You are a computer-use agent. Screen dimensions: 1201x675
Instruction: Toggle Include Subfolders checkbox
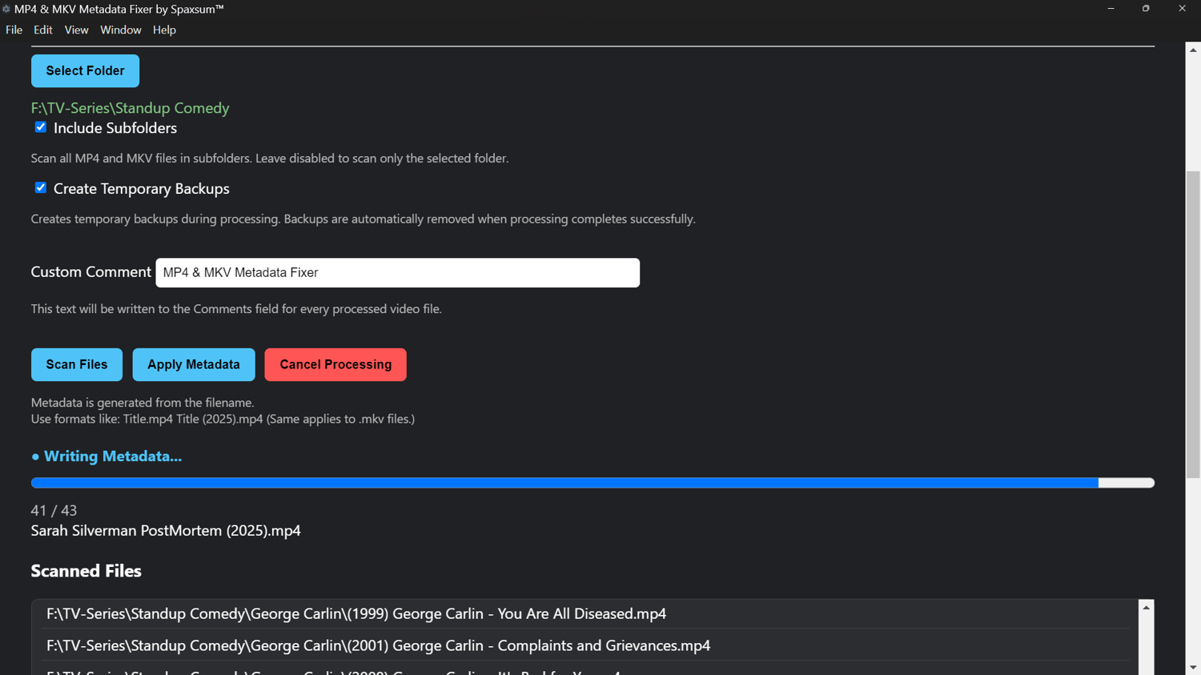click(x=41, y=127)
